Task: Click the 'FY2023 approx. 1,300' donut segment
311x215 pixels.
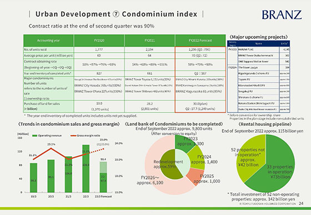Action: 183,144
